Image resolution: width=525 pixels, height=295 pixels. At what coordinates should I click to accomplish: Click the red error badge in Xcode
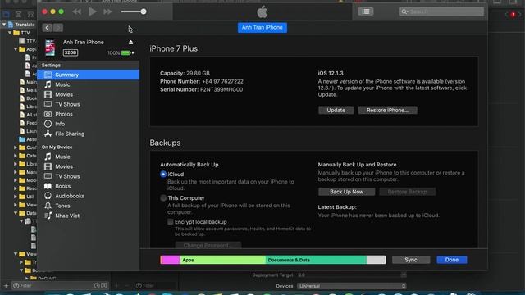pyautogui.click(x=513, y=15)
